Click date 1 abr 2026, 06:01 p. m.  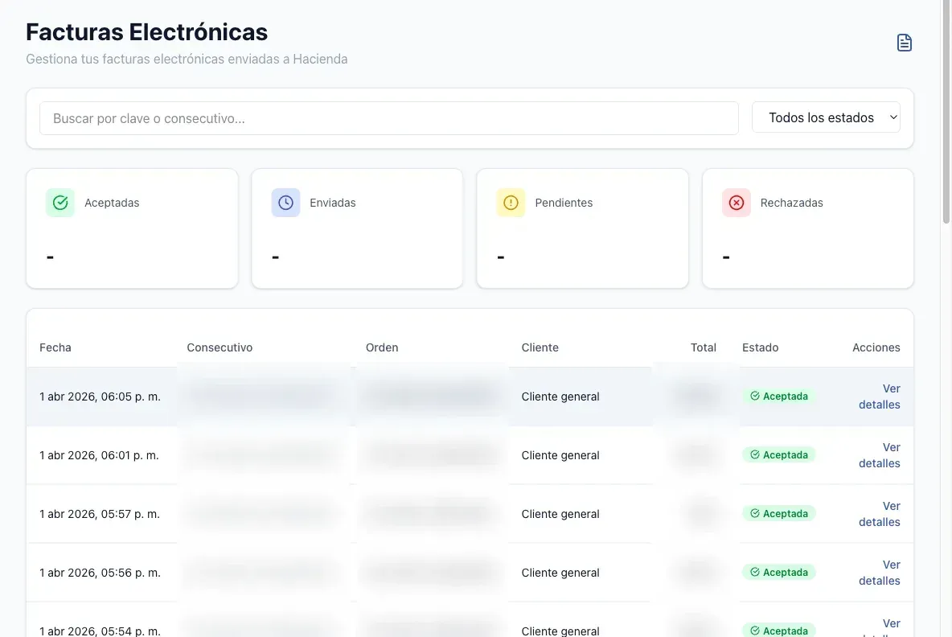99,455
